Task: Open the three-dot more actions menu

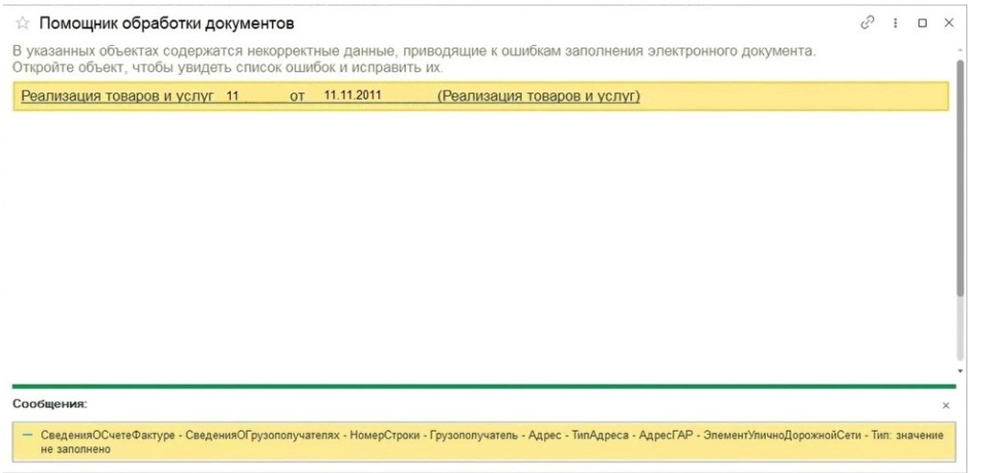Action: pyautogui.click(x=896, y=23)
